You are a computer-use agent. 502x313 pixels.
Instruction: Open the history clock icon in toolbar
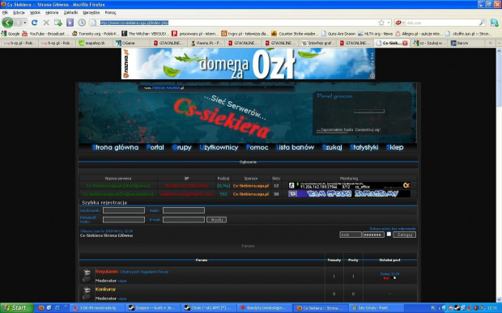(82, 23)
